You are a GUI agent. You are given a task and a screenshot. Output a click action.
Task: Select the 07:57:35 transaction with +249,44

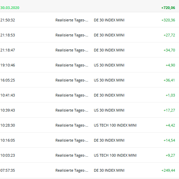89,170
